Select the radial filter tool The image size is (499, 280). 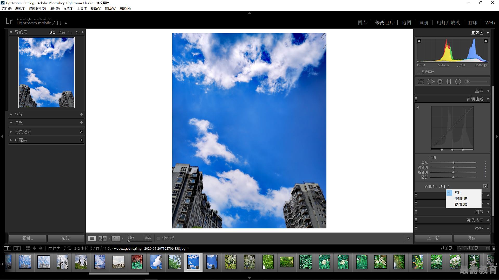click(x=458, y=82)
